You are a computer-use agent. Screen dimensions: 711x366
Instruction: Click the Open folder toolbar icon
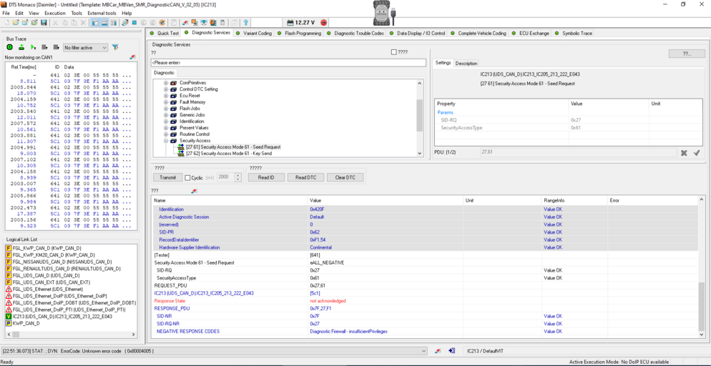(16, 22)
